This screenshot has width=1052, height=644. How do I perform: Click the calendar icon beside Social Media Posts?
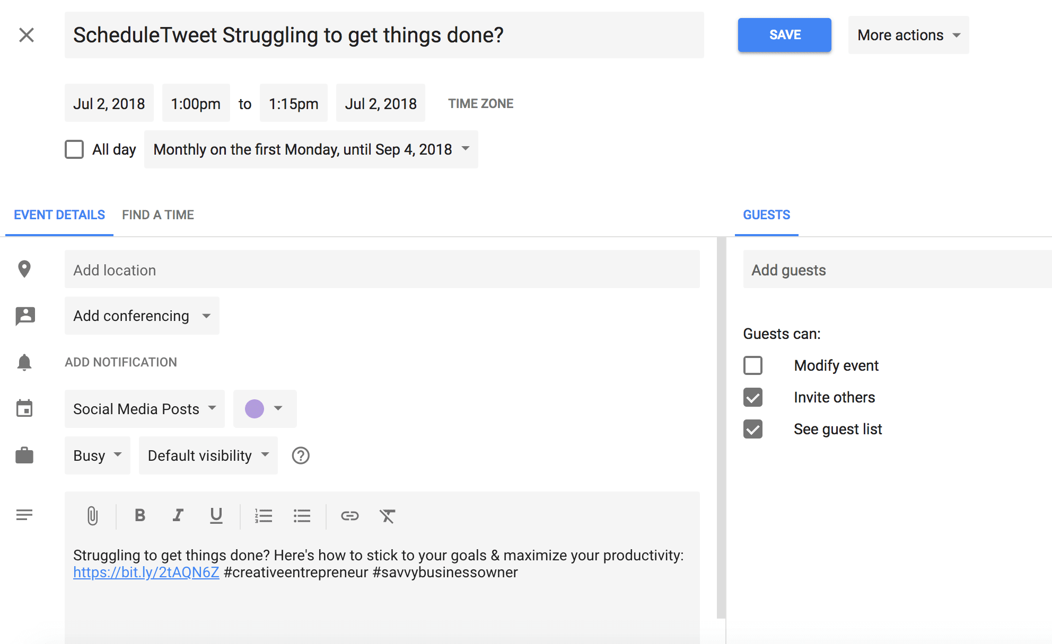coord(24,408)
